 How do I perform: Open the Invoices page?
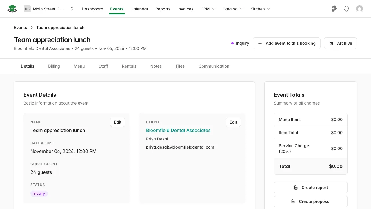point(185,9)
